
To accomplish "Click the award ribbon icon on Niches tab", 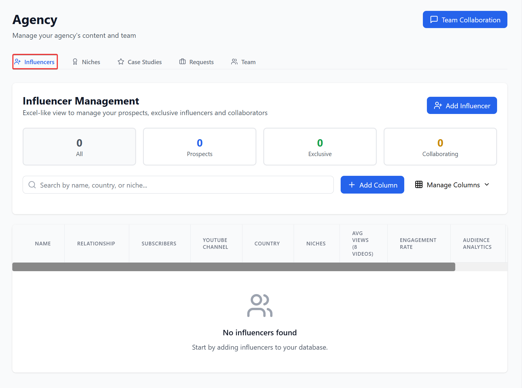I will 75,62.
